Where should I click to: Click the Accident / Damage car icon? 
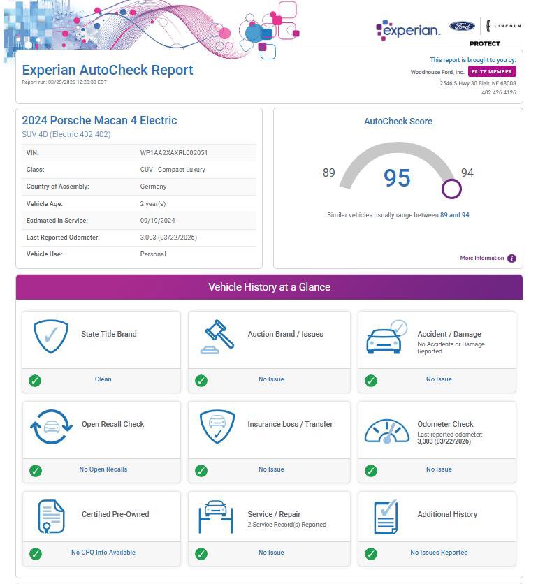[387, 337]
